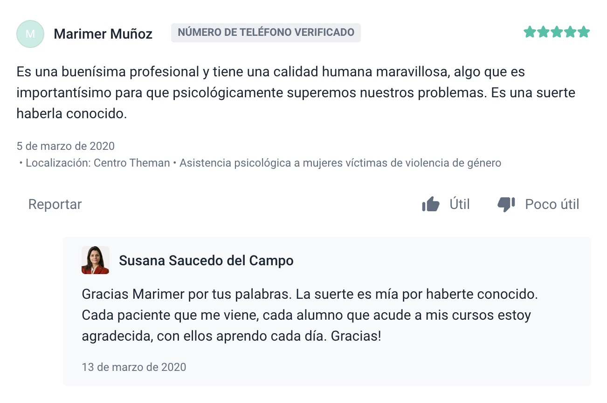Click the first rating star

click(x=529, y=32)
